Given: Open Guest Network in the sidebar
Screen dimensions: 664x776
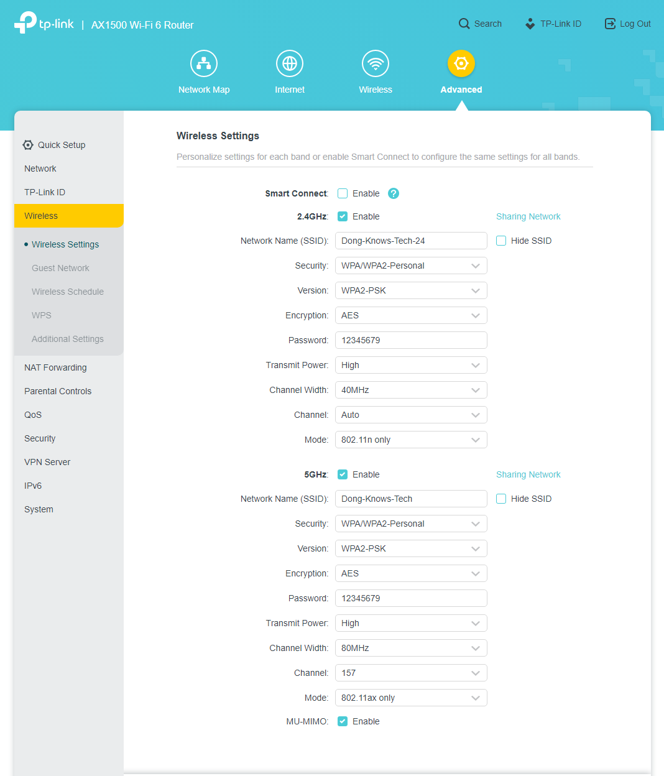Looking at the screenshot, I should point(60,268).
